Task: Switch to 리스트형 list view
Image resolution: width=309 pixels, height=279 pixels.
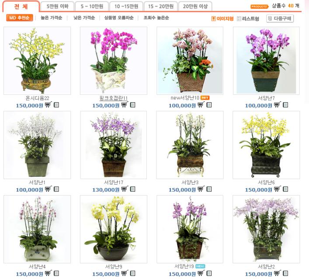Action: (248, 19)
